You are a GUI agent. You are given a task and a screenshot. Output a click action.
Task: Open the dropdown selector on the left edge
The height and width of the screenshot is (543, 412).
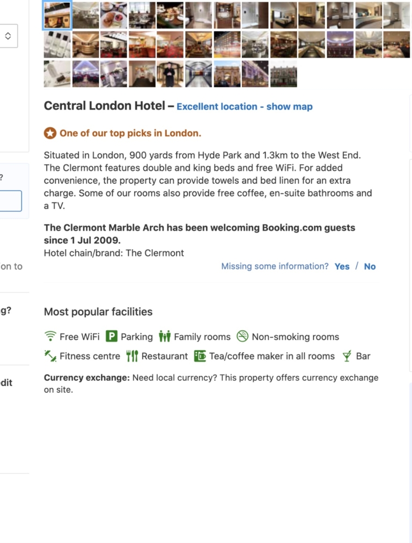click(8, 36)
